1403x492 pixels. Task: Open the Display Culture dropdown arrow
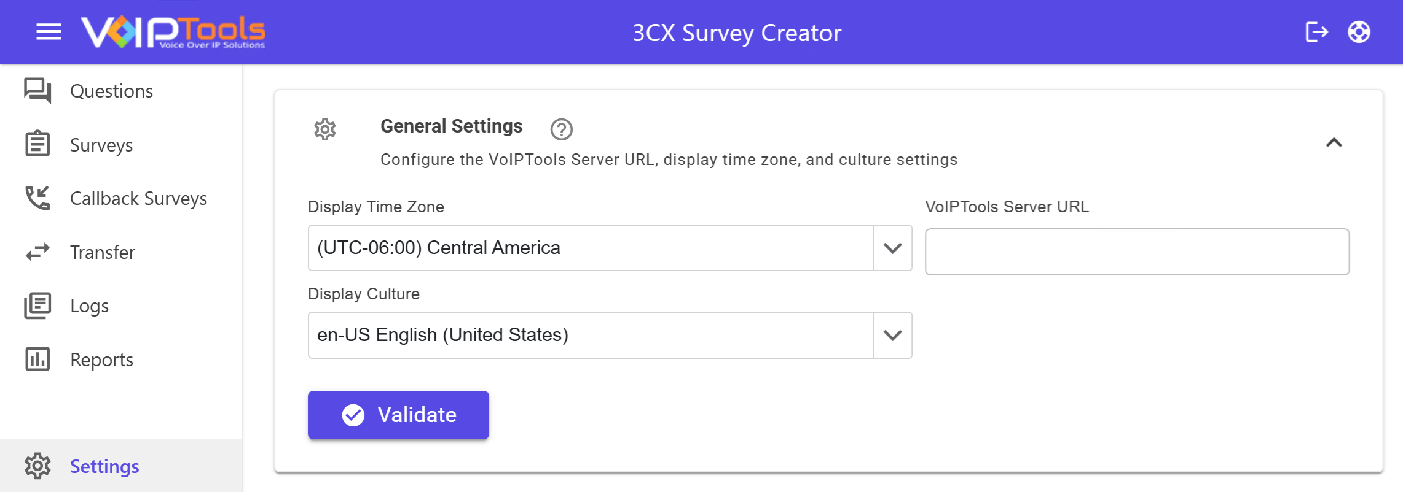point(892,335)
